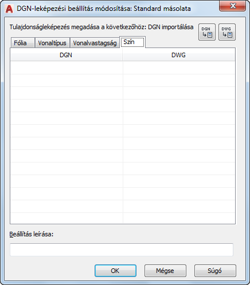Focus the Beállítás leírása text field
Viewport: 250px width, 285px height.
[122, 250]
